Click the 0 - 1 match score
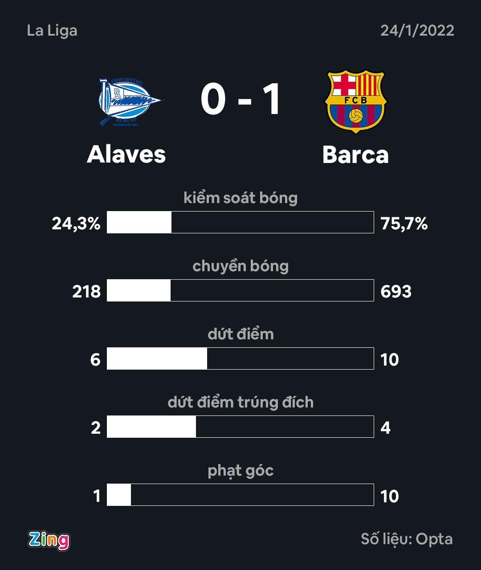Image resolution: width=481 pixels, height=570 pixels. coord(240,100)
